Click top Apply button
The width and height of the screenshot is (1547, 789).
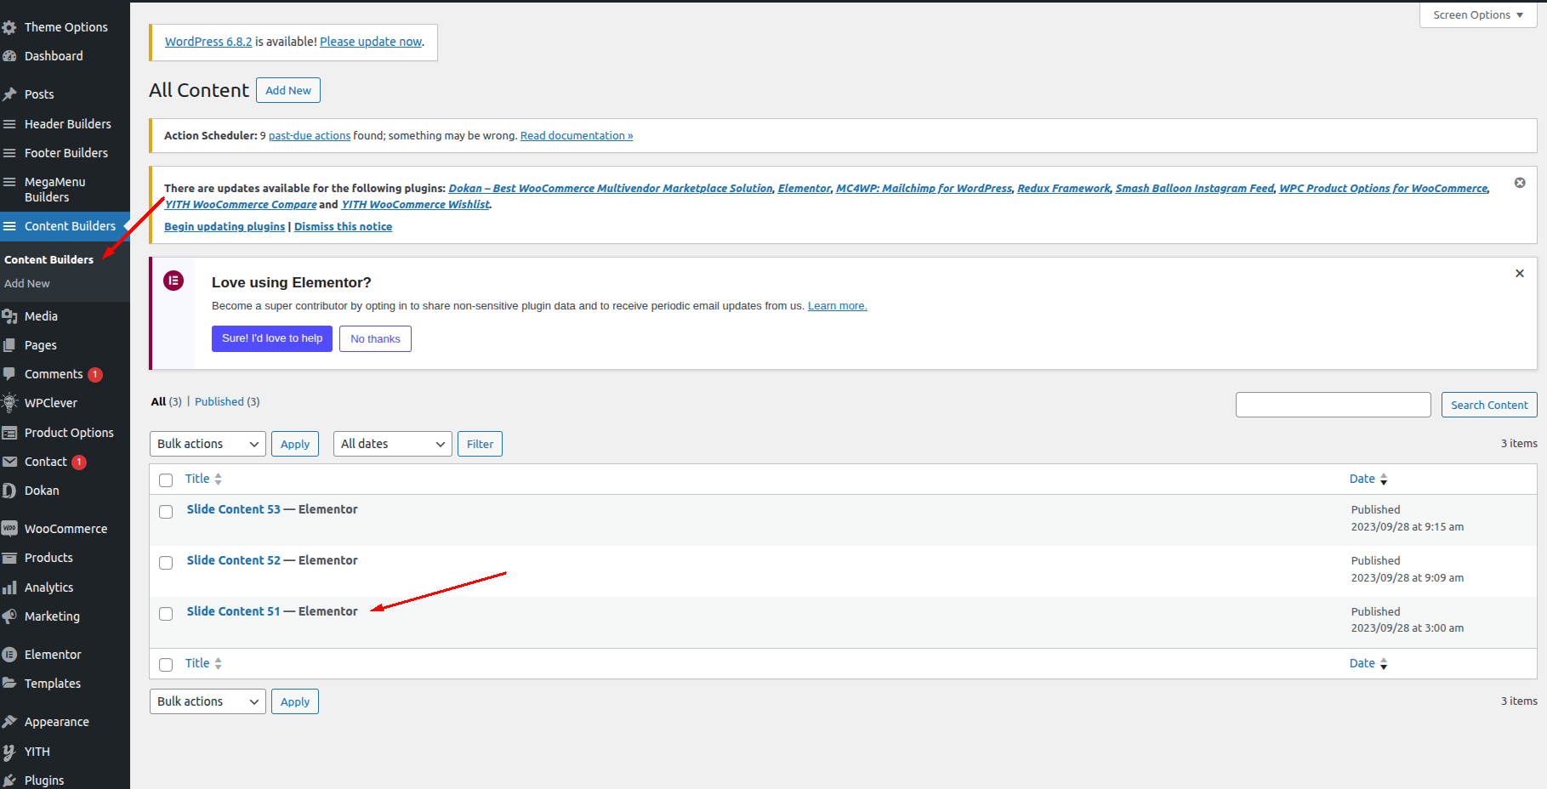(295, 444)
